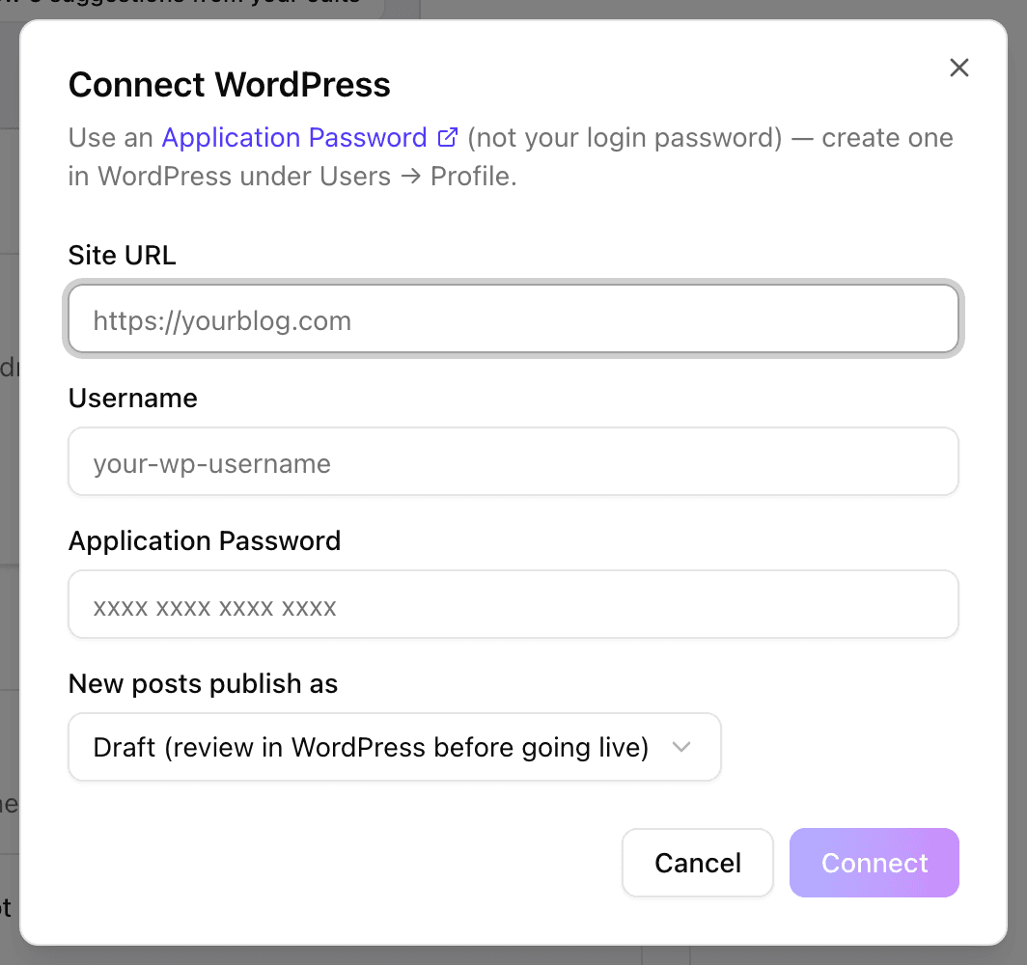Open the New posts publish as dropdown
The width and height of the screenshot is (1027, 965).
(x=395, y=747)
